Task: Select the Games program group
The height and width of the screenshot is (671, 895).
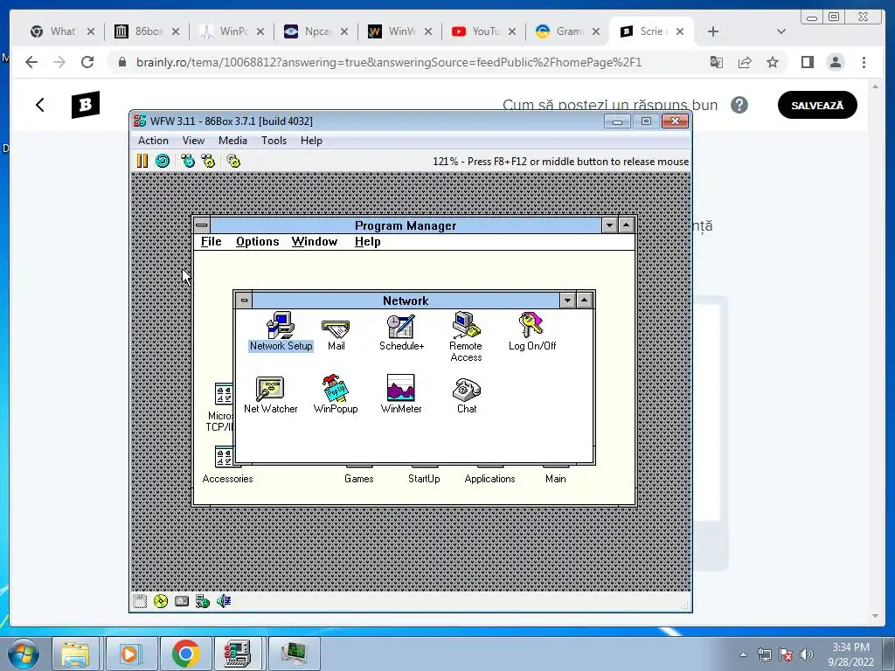Action: click(358, 478)
